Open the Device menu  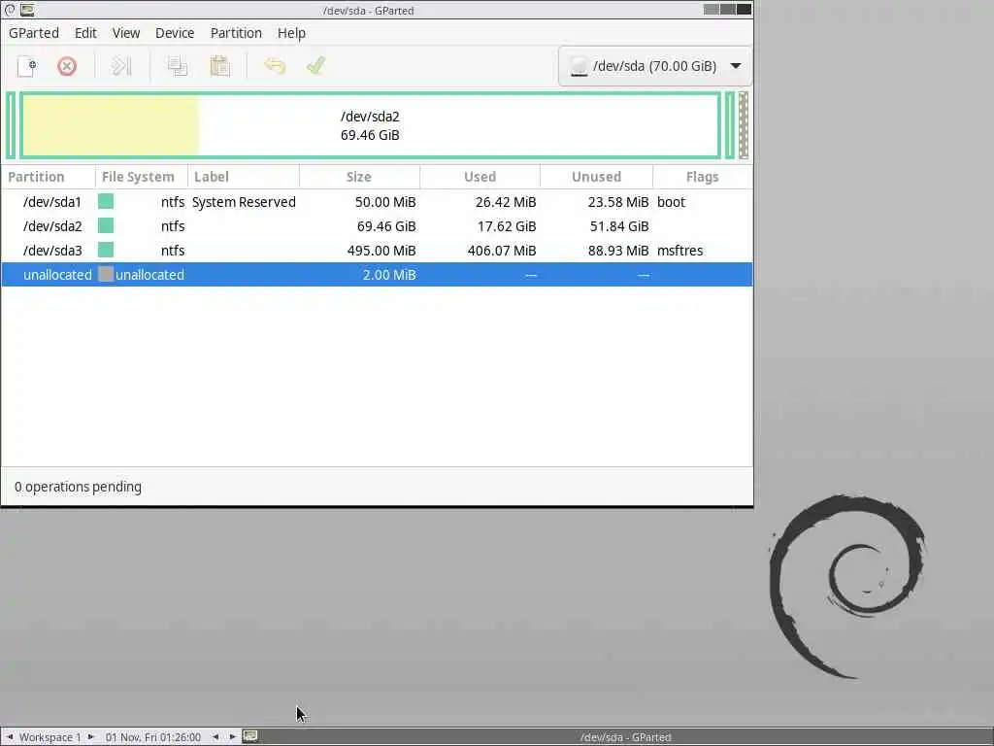[175, 33]
